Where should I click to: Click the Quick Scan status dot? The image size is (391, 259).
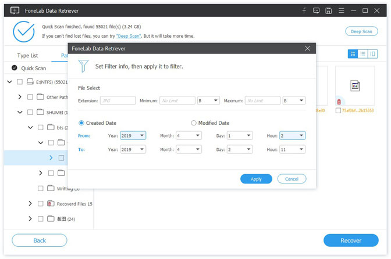[x=15, y=68]
